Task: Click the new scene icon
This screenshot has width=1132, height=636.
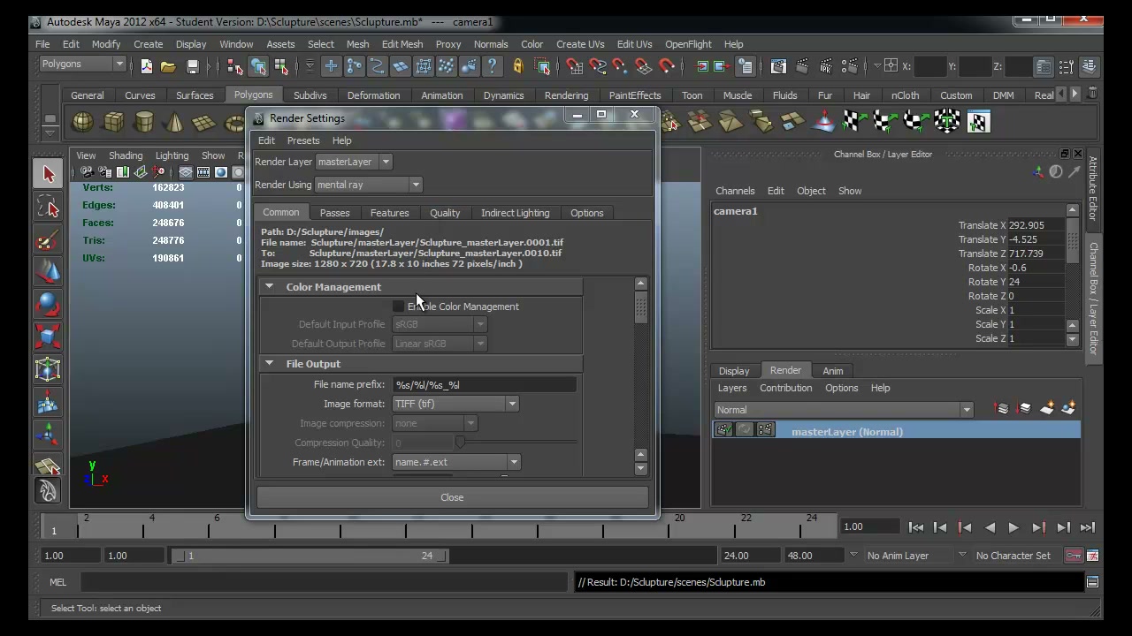Action: 146,65
